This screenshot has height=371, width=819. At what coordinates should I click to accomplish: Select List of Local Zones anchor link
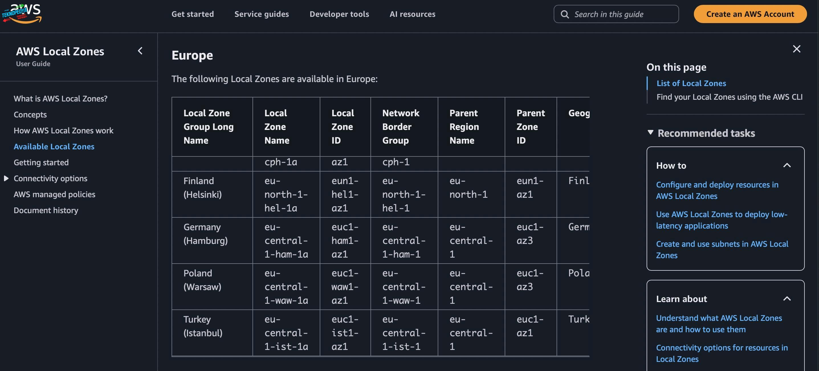pos(691,83)
